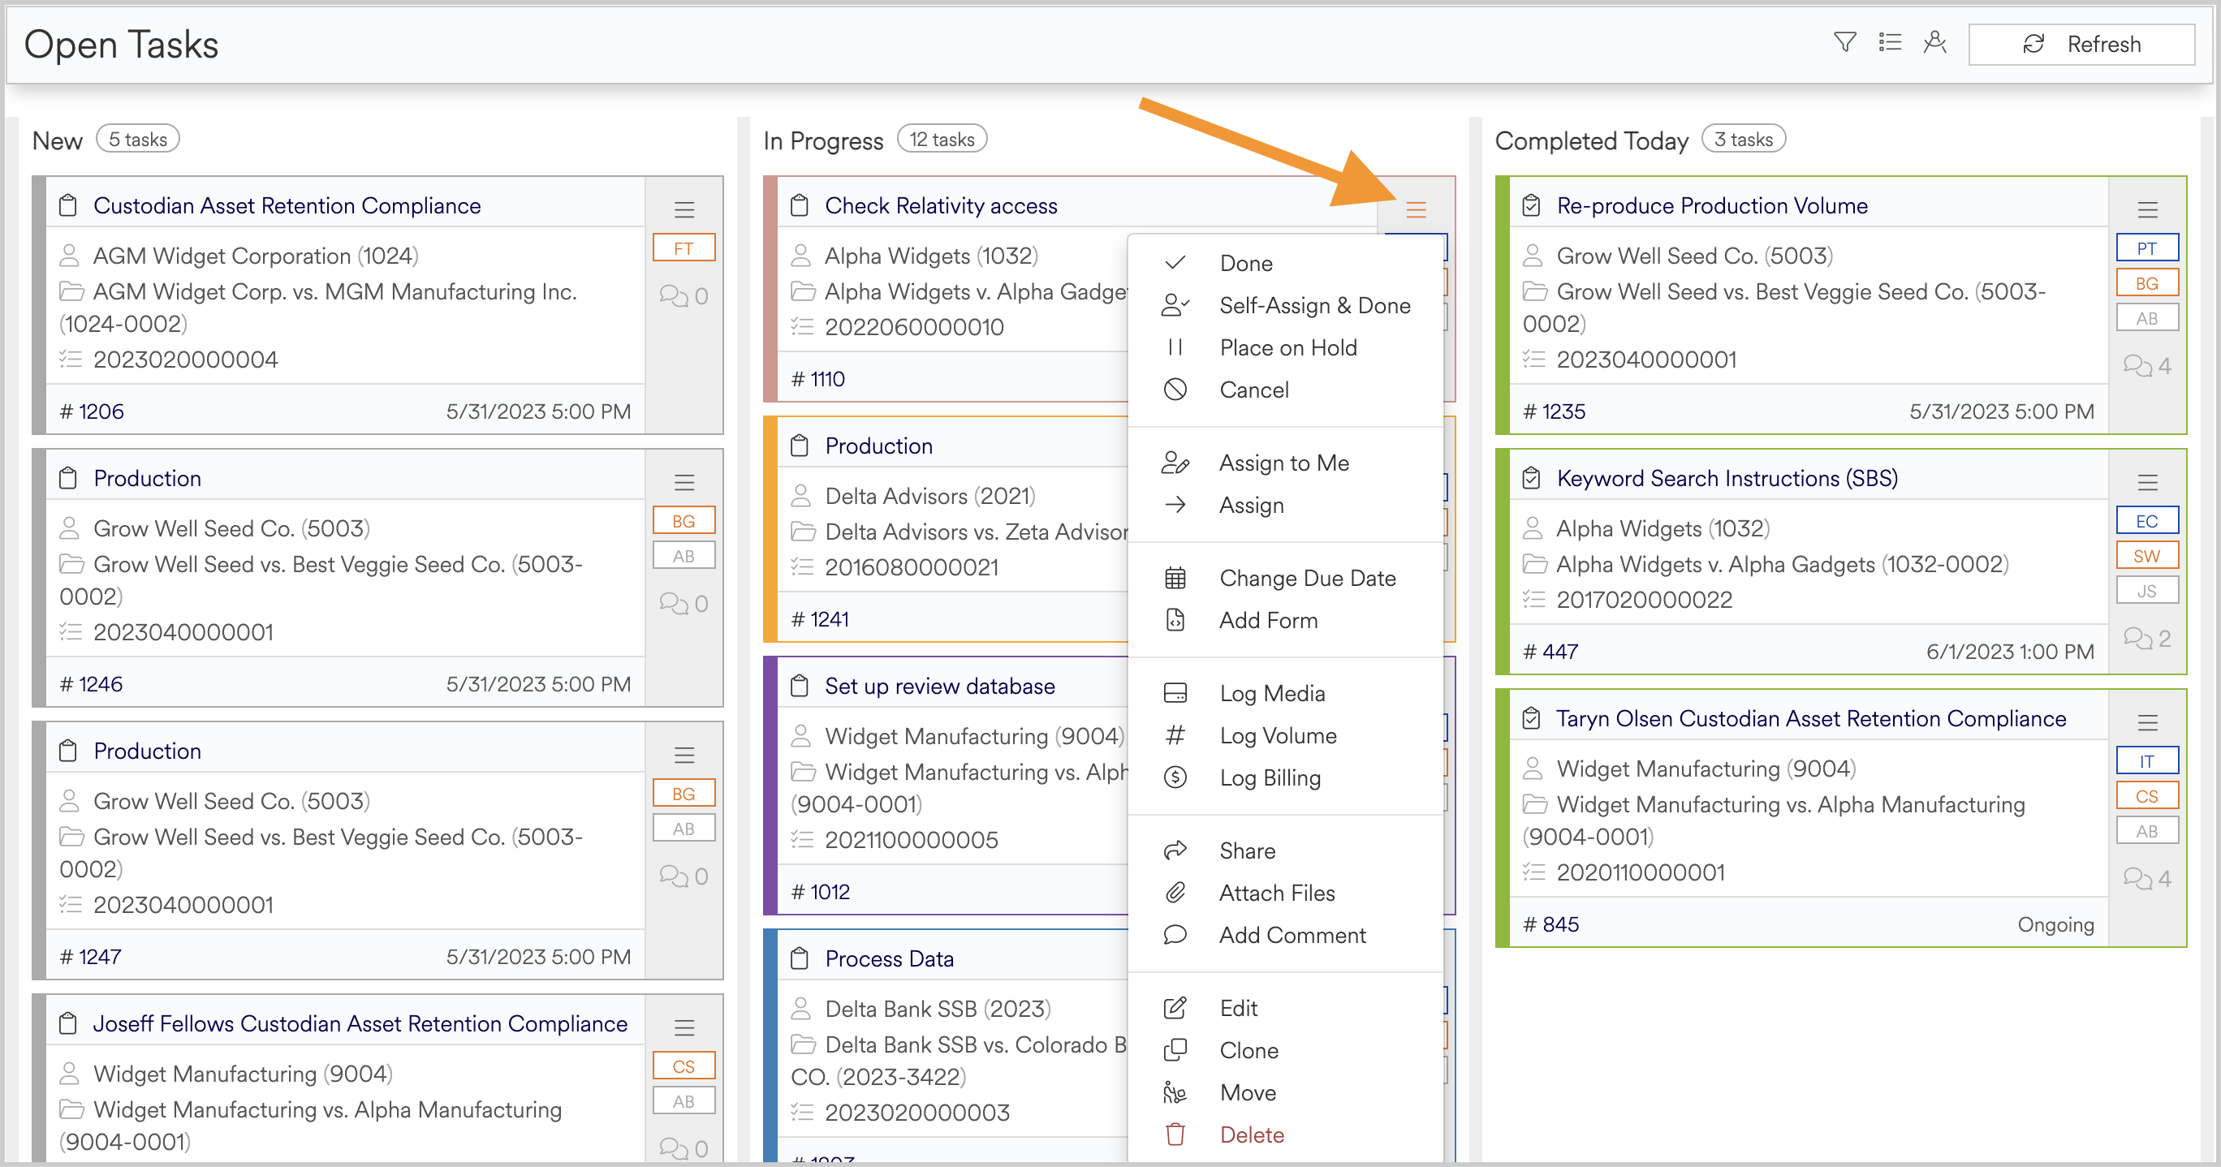Open hamburger menu on Re-produce Production Volume card
2221x1167 pixels.
(x=2148, y=209)
